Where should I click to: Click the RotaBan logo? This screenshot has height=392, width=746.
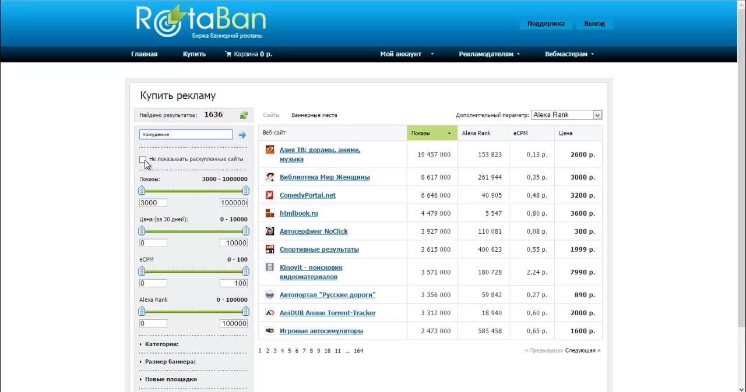click(201, 22)
